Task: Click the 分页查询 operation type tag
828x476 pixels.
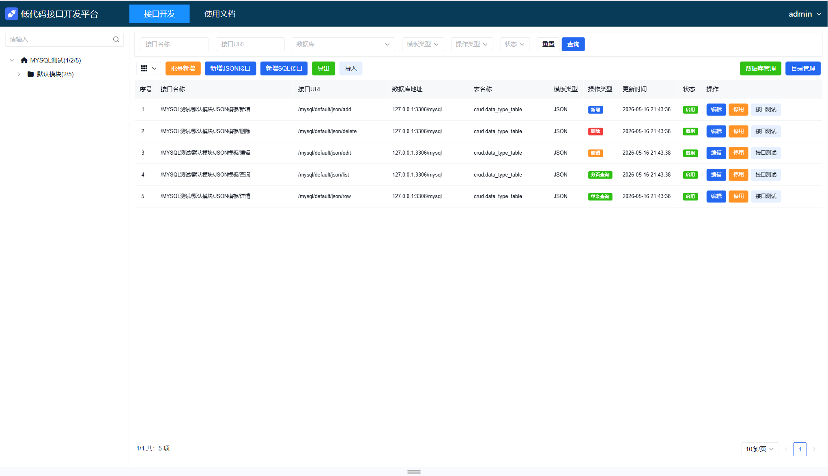Action: (x=600, y=175)
